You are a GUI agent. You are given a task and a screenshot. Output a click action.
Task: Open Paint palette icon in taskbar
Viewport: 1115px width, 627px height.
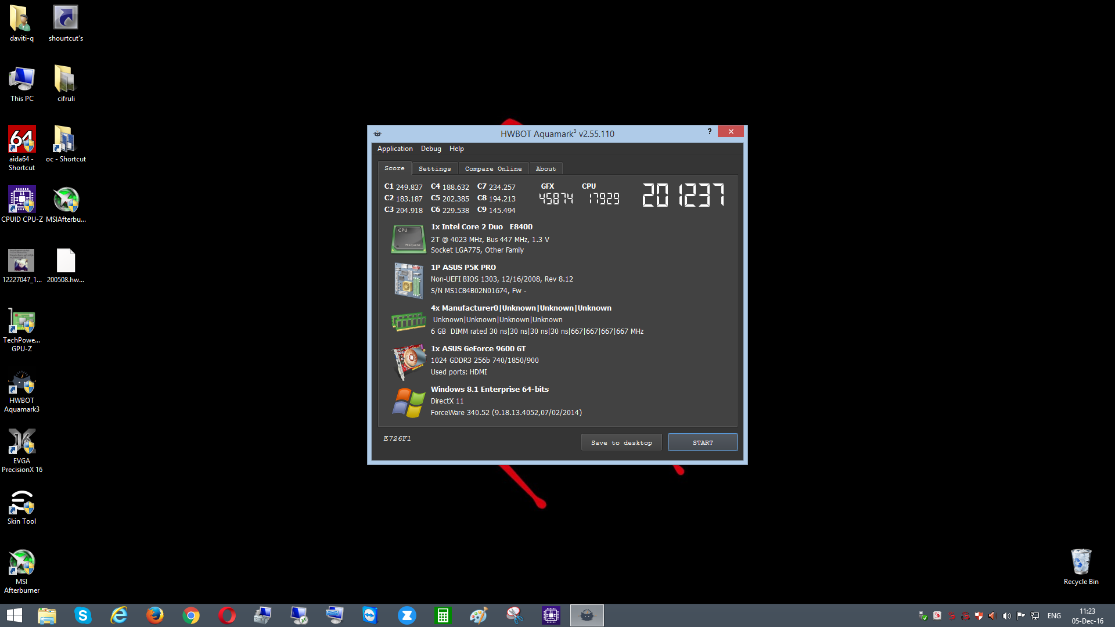click(479, 615)
